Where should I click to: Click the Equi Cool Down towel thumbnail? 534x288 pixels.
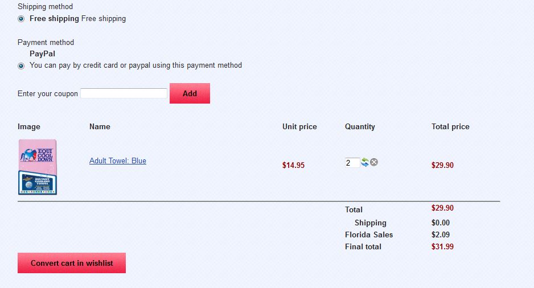coord(38,167)
